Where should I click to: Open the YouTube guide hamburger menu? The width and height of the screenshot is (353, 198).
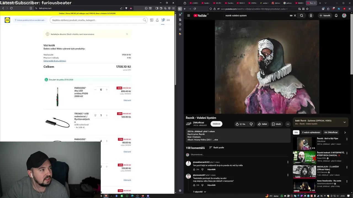coord(189,15)
